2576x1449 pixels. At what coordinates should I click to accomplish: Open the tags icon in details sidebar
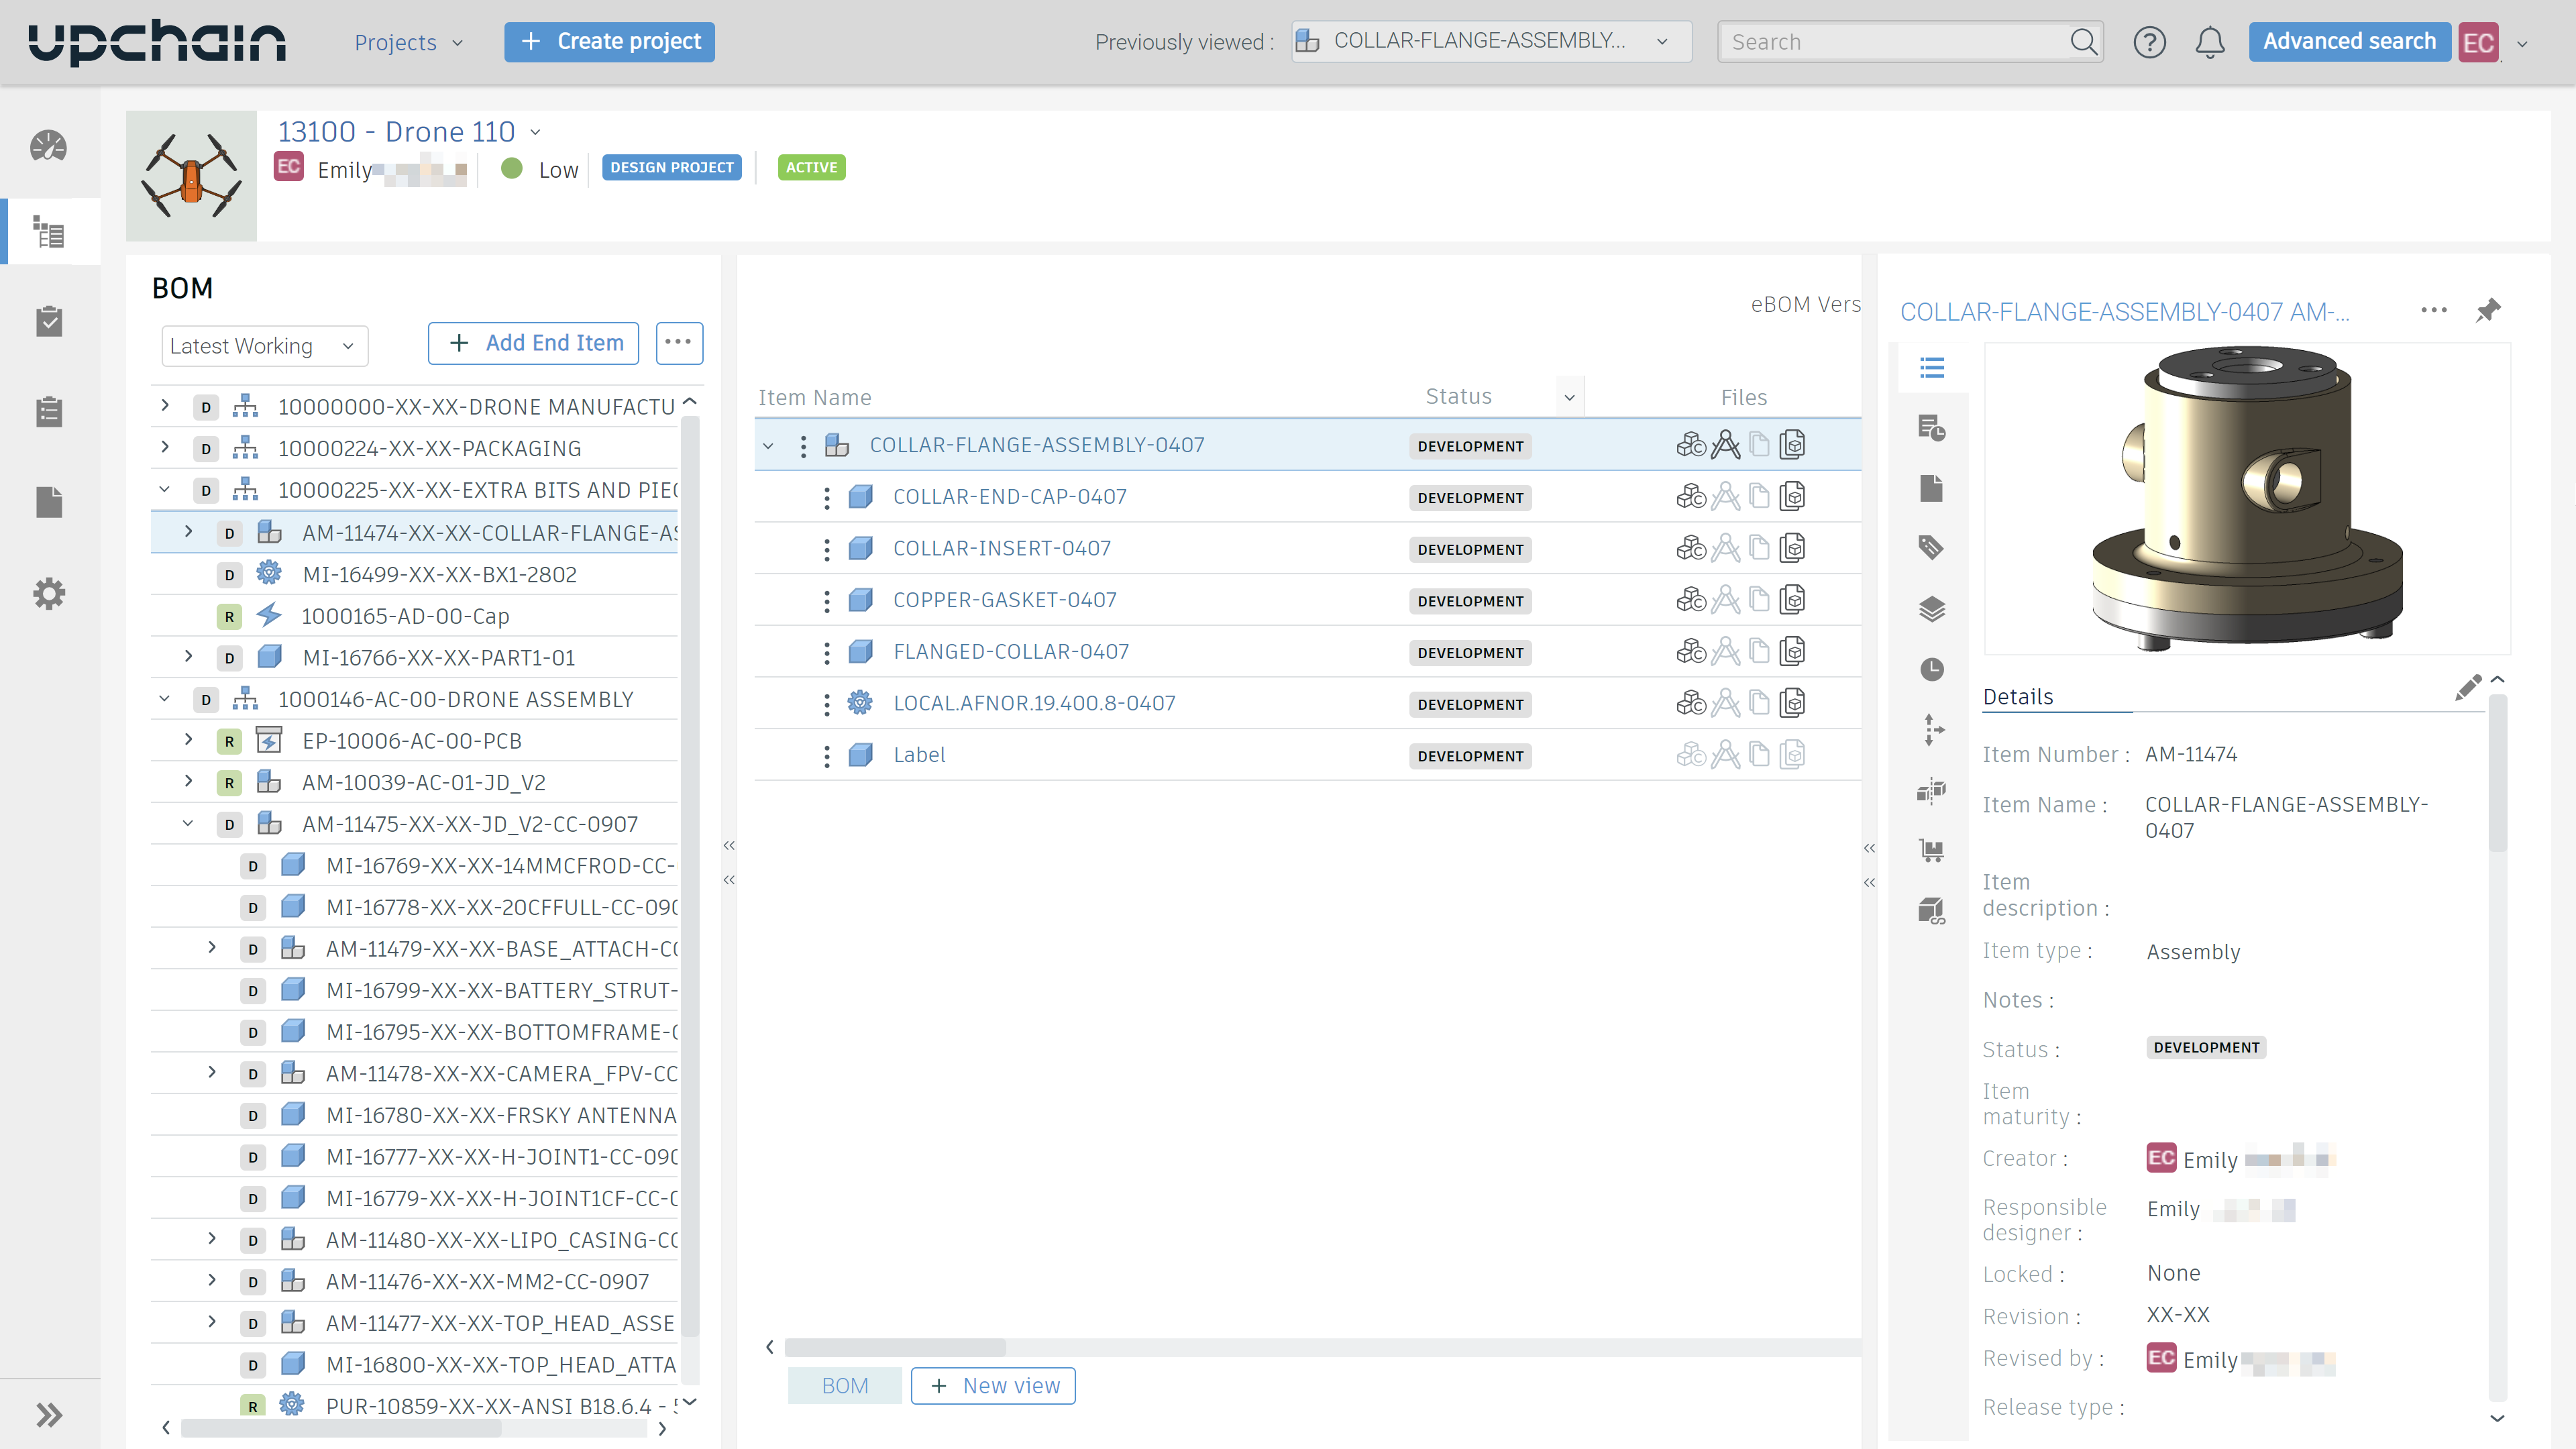pyautogui.click(x=1931, y=547)
